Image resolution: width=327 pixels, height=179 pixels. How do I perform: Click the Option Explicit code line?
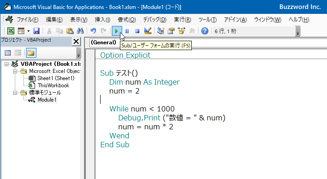click(125, 55)
